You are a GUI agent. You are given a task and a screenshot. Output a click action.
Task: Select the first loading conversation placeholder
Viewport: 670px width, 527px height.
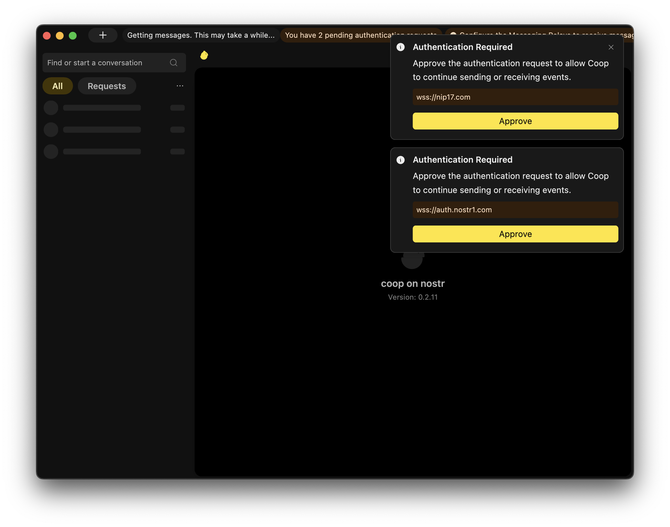point(114,108)
